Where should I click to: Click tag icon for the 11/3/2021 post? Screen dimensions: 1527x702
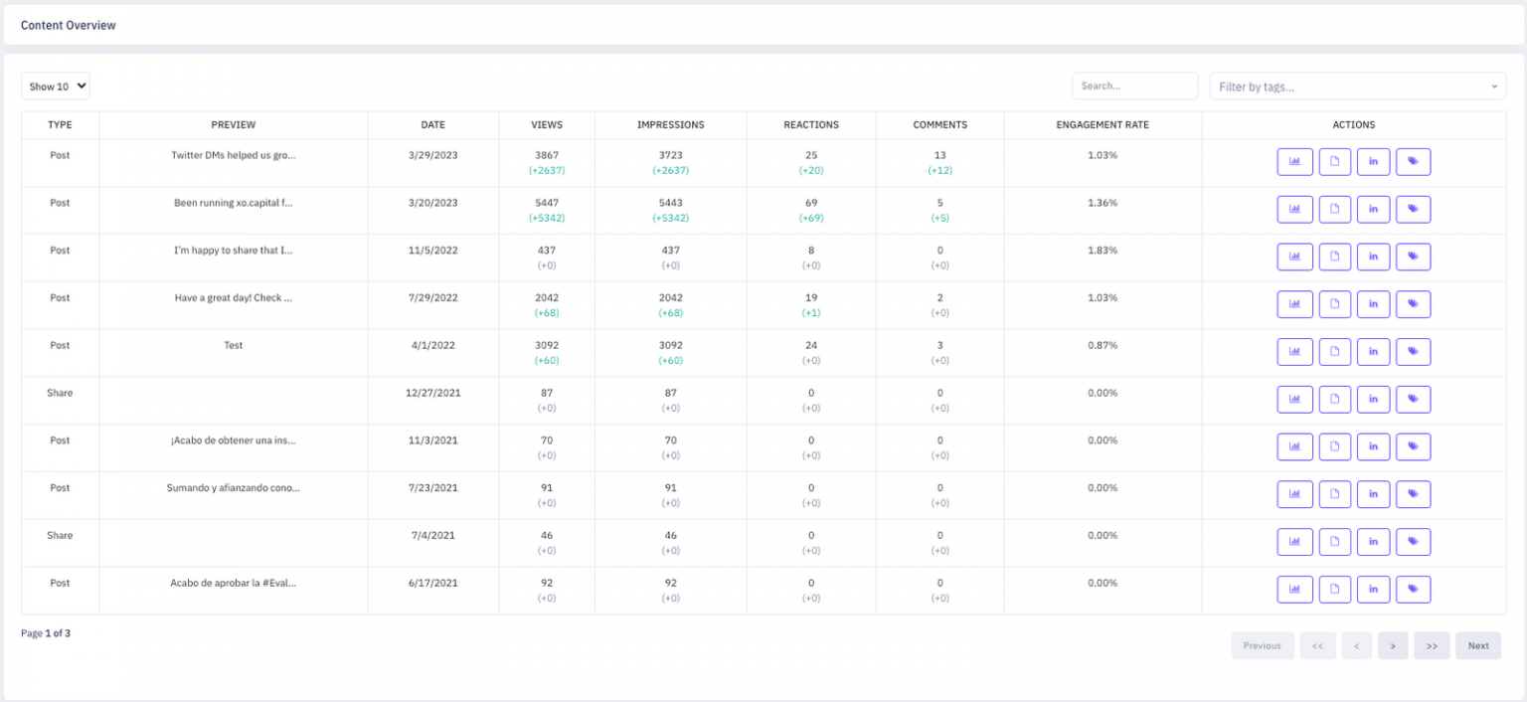coord(1413,447)
